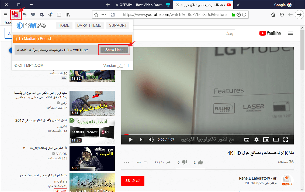Seek on the video progress bar
The width and height of the screenshot is (305, 192).
[207, 134]
